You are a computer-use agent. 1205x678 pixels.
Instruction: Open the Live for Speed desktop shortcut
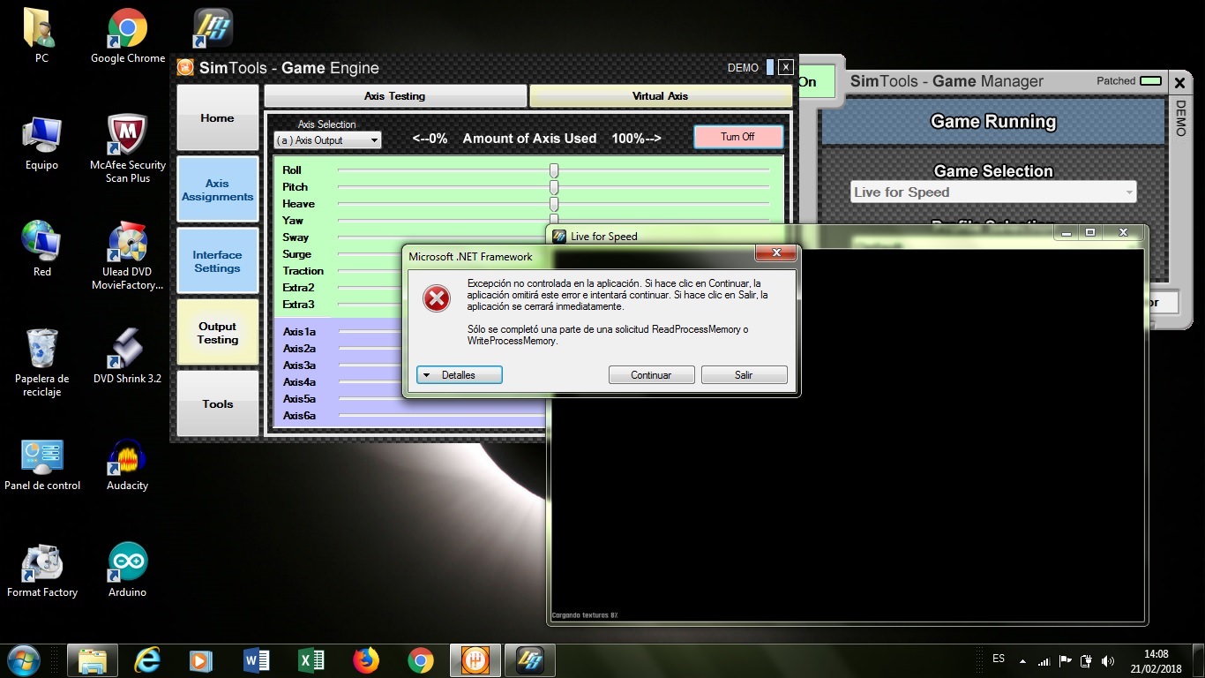[x=213, y=27]
